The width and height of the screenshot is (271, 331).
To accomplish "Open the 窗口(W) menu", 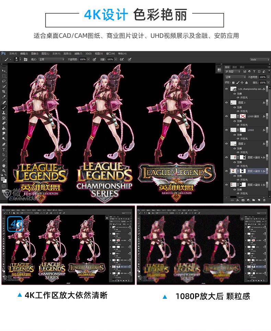I will [110, 53].
